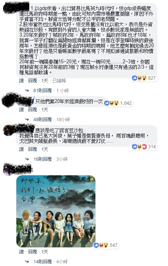Click reply arrow icon beside 16則回覆
Viewport: 168px width, 266px height.
coord(27,159)
